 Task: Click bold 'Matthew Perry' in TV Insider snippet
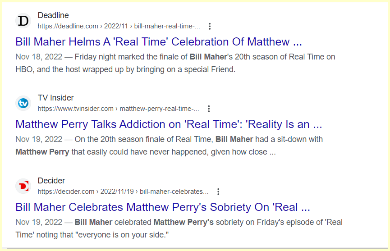(x=42, y=152)
